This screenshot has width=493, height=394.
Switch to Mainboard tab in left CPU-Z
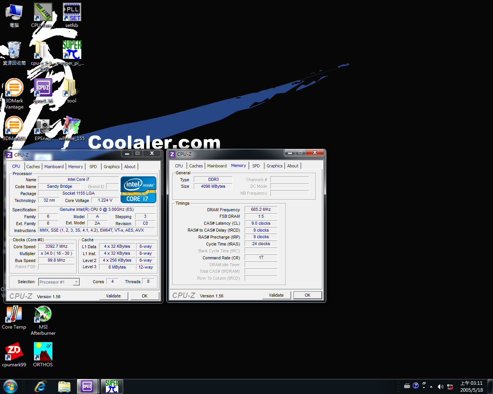54,167
